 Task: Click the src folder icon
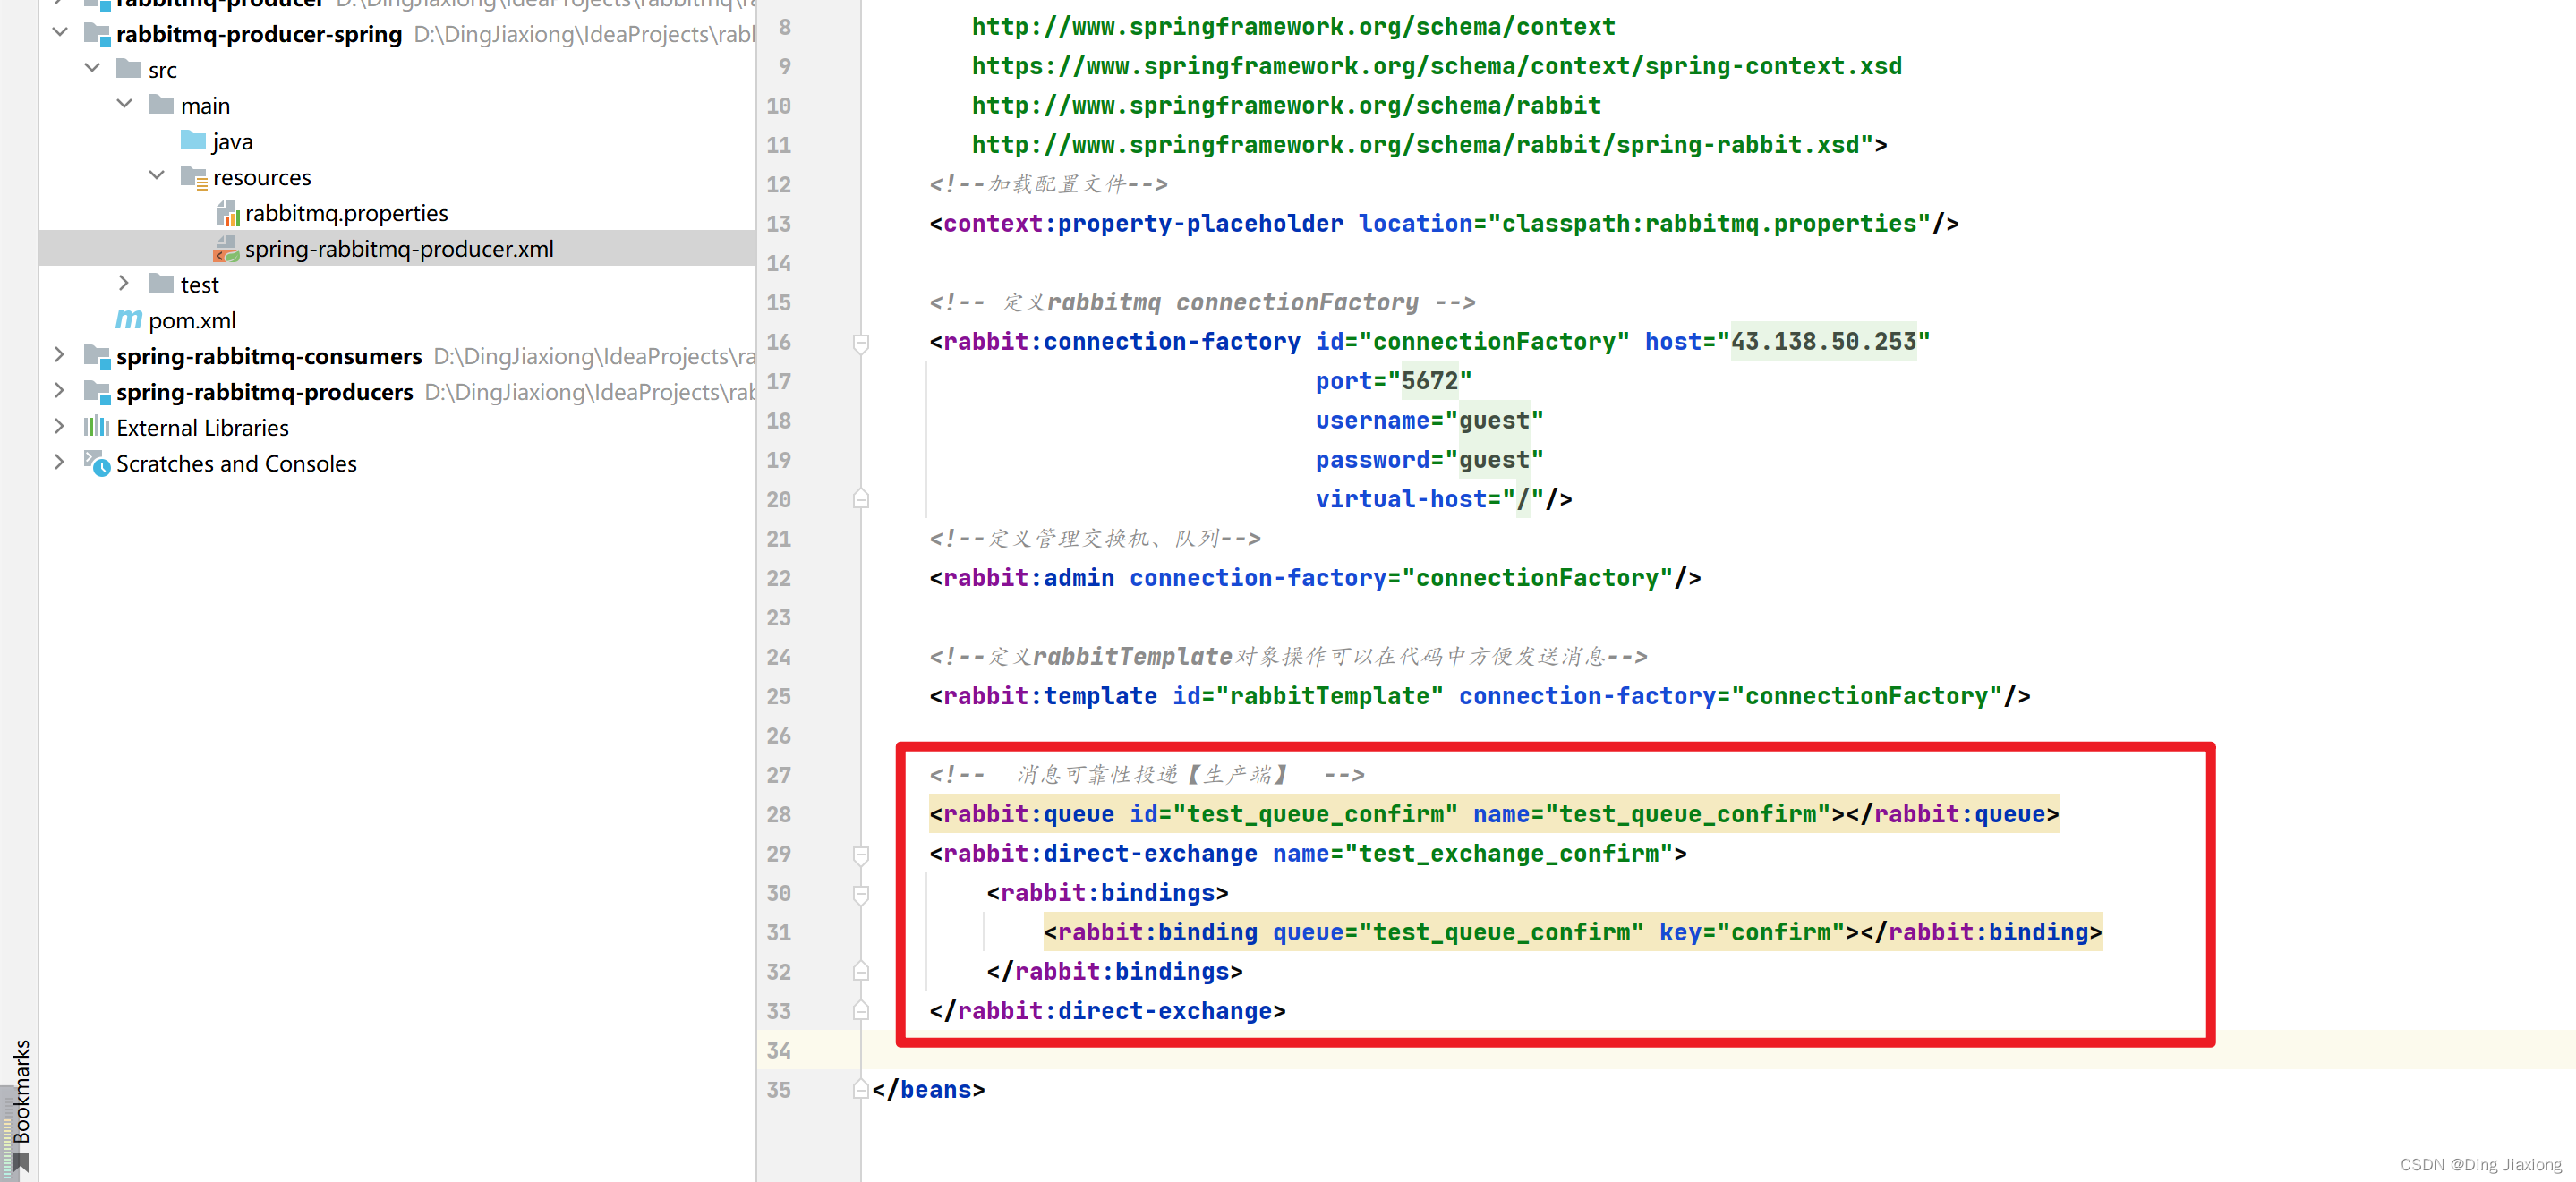[x=129, y=69]
